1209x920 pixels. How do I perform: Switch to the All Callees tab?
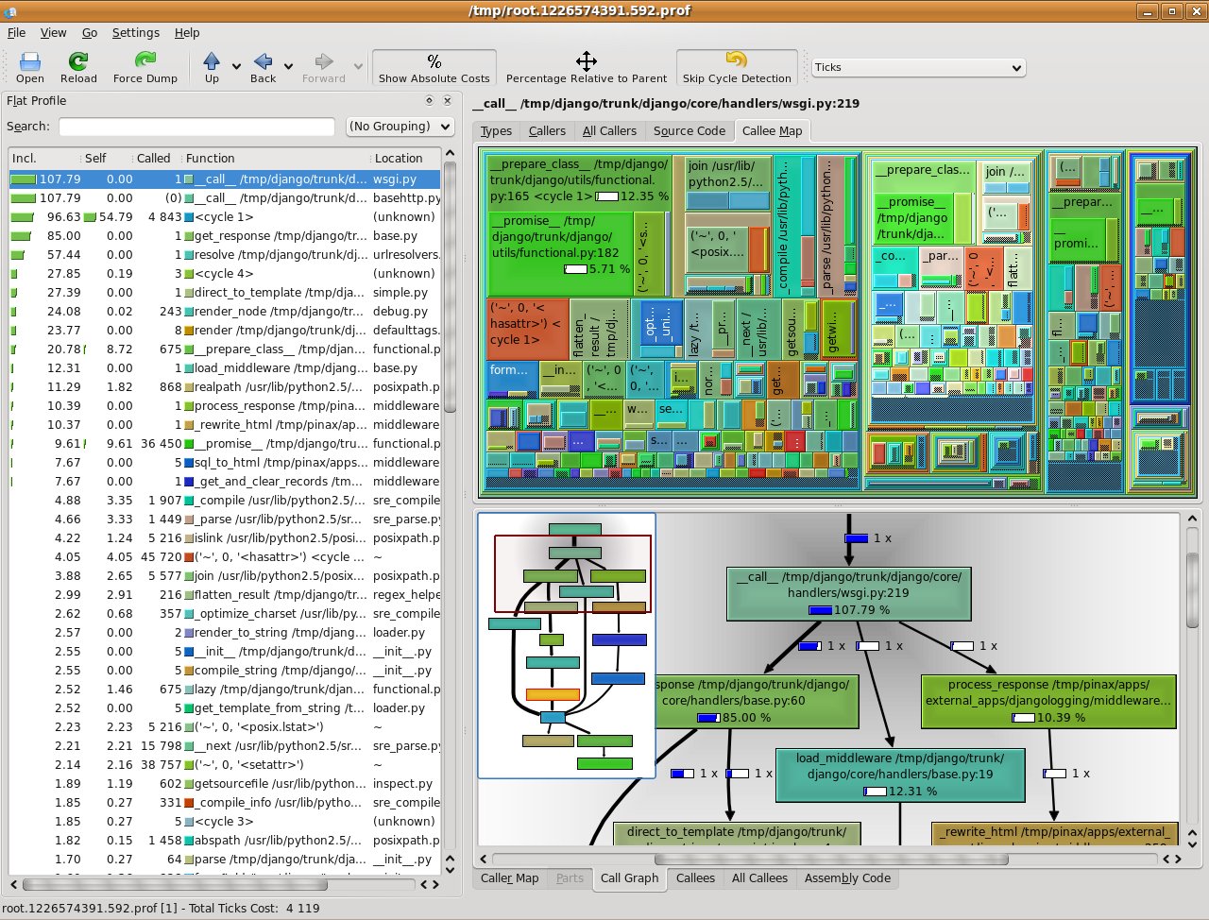[759, 878]
